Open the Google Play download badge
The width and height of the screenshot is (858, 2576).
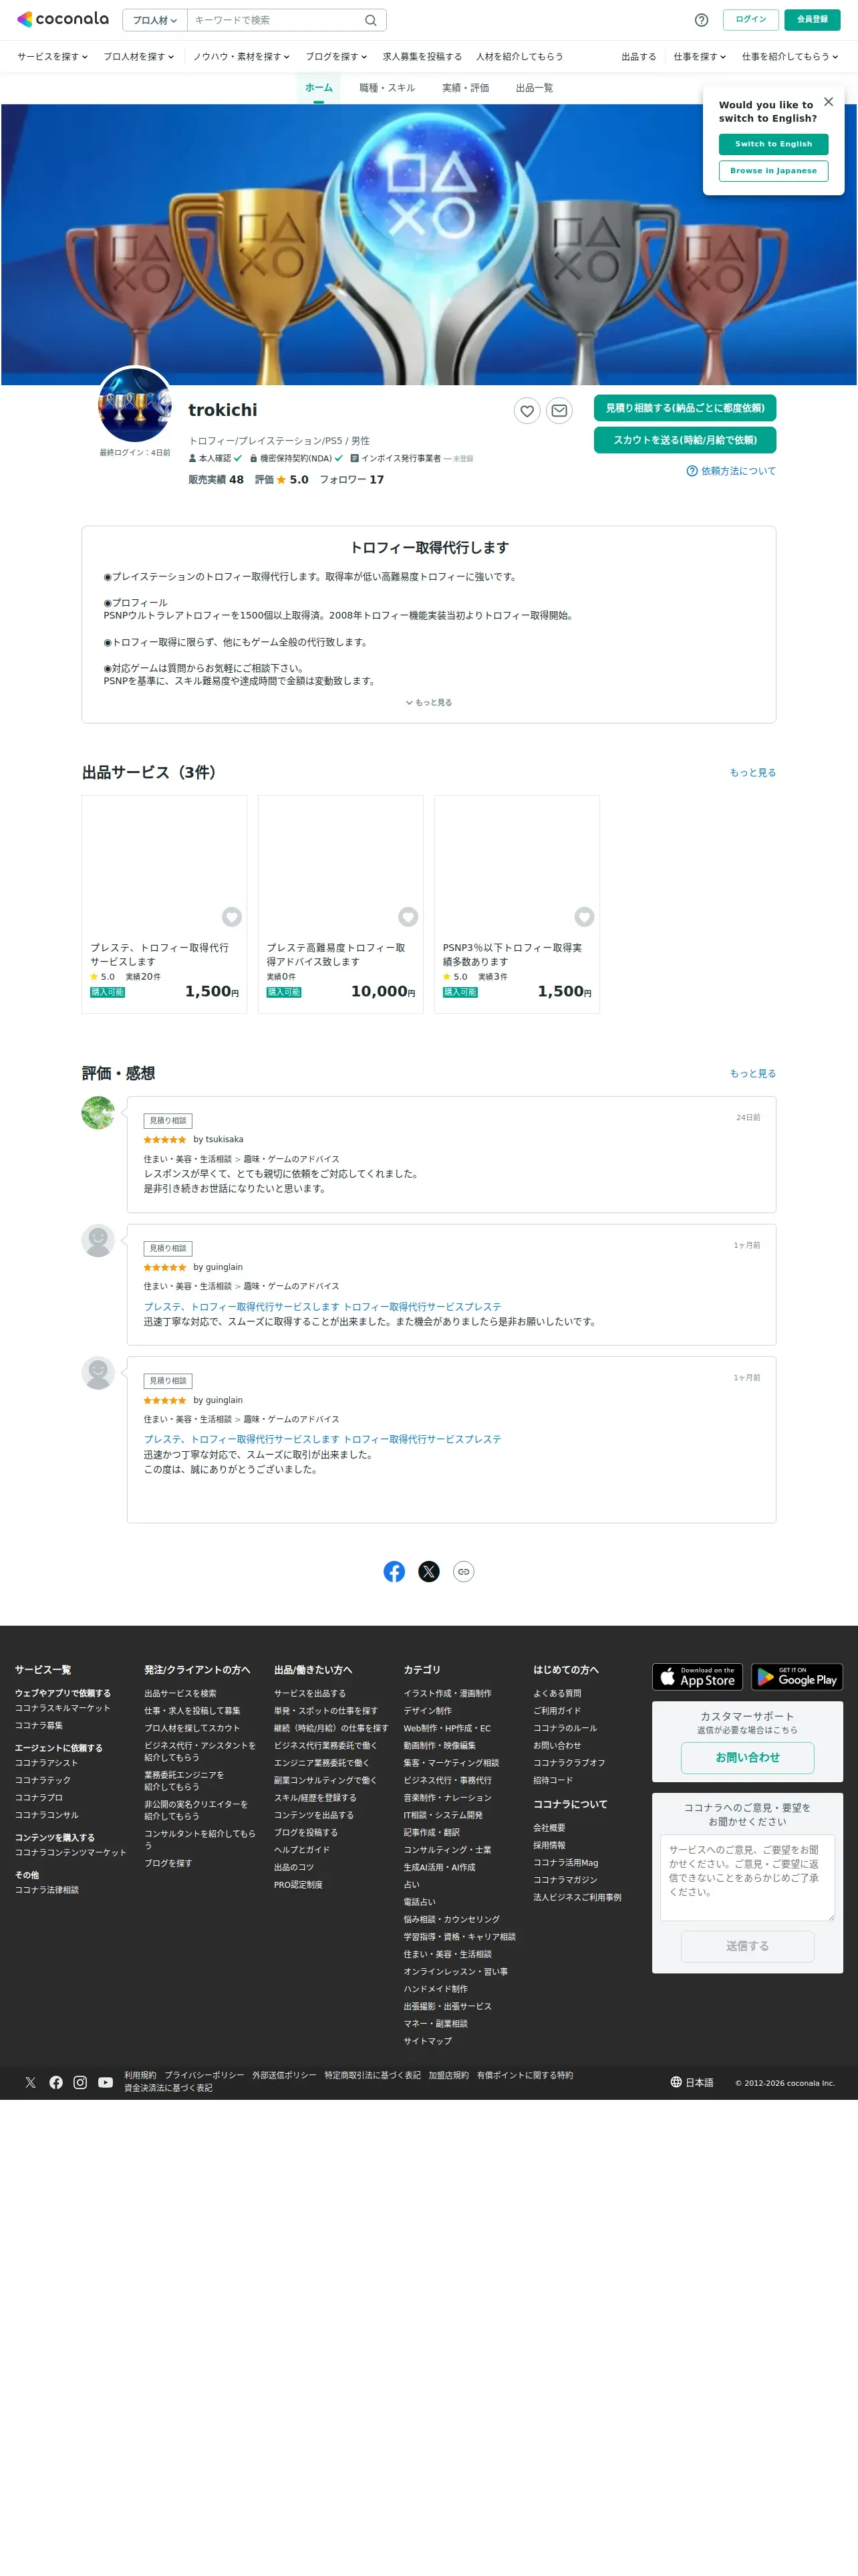tap(797, 1676)
